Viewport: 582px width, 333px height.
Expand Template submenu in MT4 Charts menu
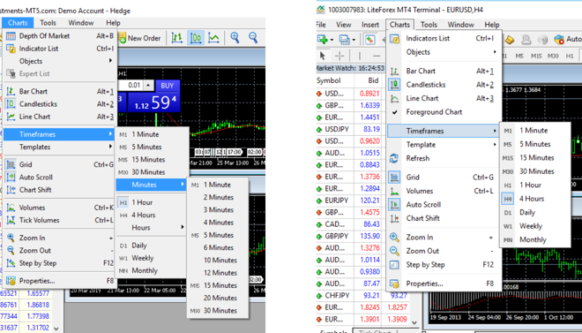[x=444, y=145]
